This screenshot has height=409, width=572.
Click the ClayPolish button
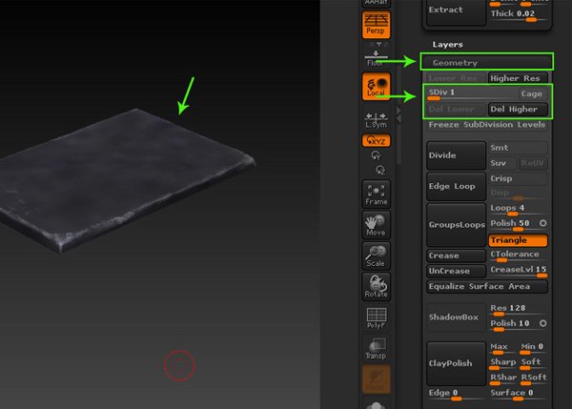pos(456,363)
